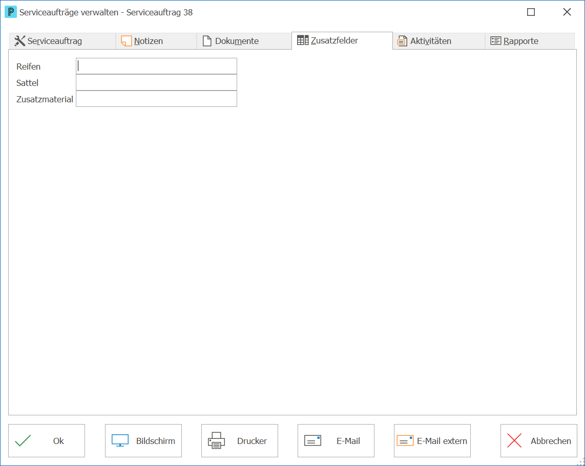Viewport: 585px width, 466px height.
Task: Open the Serviceauftrag tab
Action: pos(62,41)
